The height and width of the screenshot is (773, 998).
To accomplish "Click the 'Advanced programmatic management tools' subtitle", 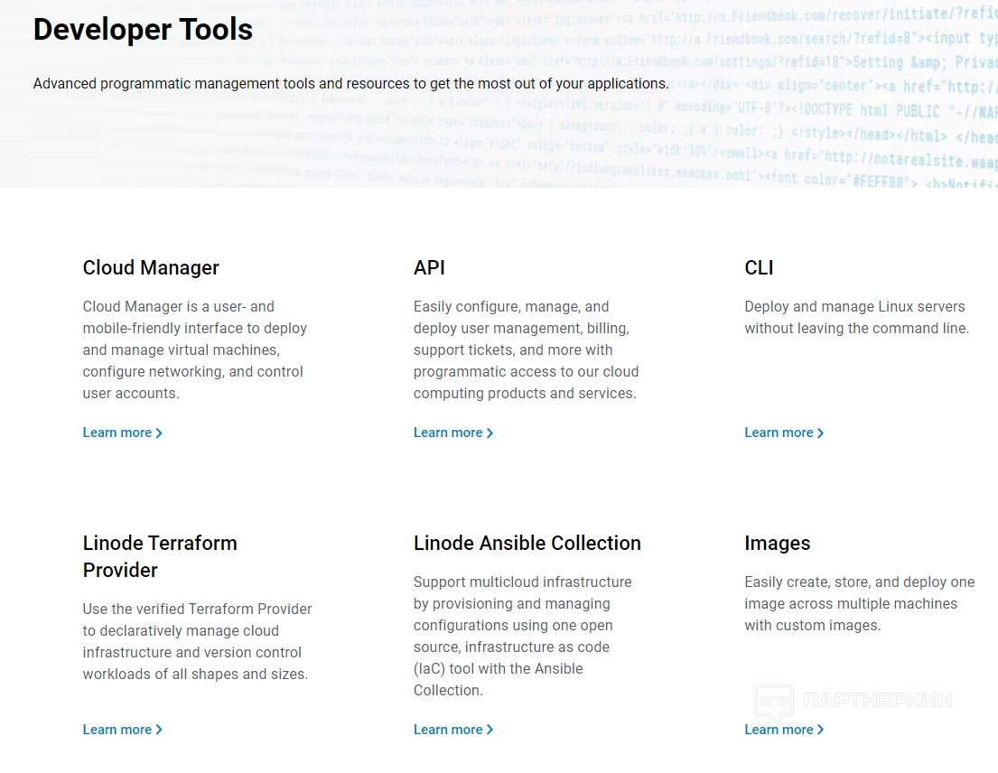I will click(x=350, y=84).
